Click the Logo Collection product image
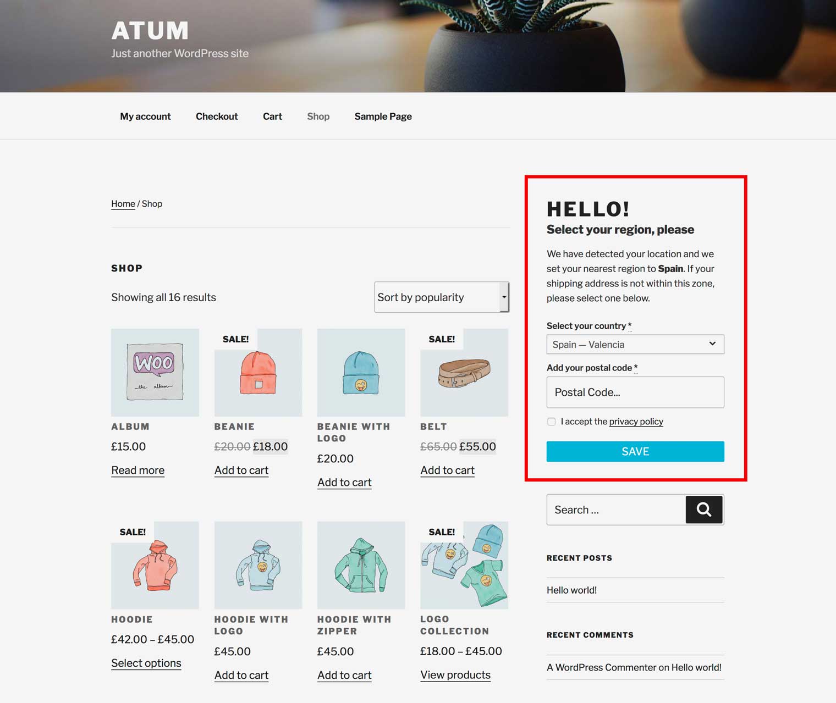 coord(464,565)
